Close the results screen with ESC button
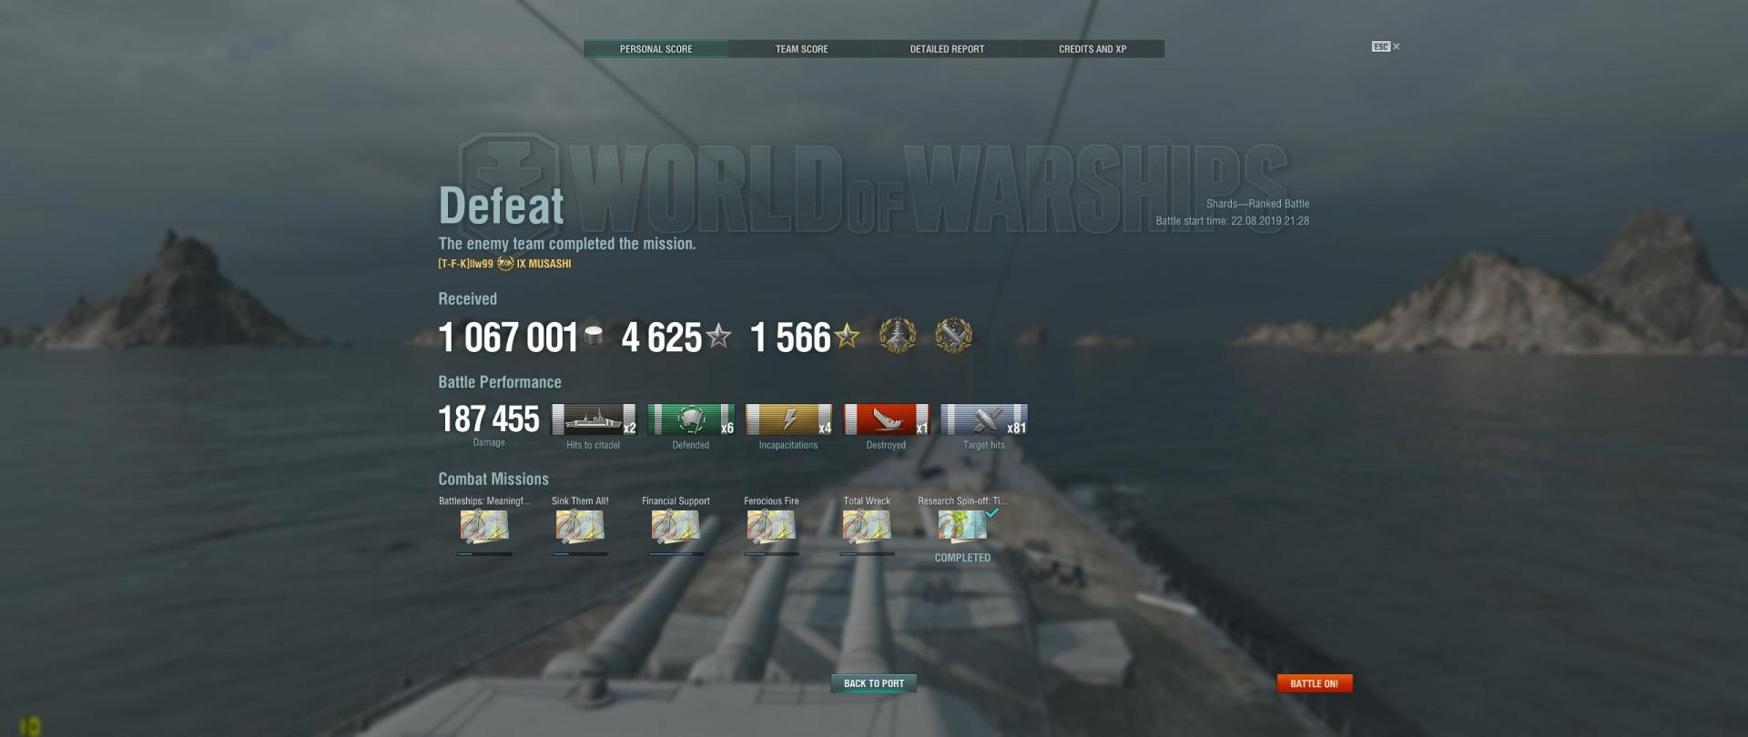The width and height of the screenshot is (1748, 737). click(x=1386, y=46)
